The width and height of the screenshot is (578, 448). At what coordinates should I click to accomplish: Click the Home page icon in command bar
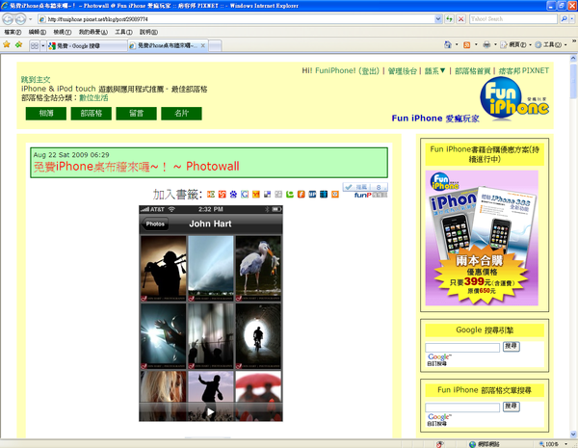pyautogui.click(x=448, y=44)
